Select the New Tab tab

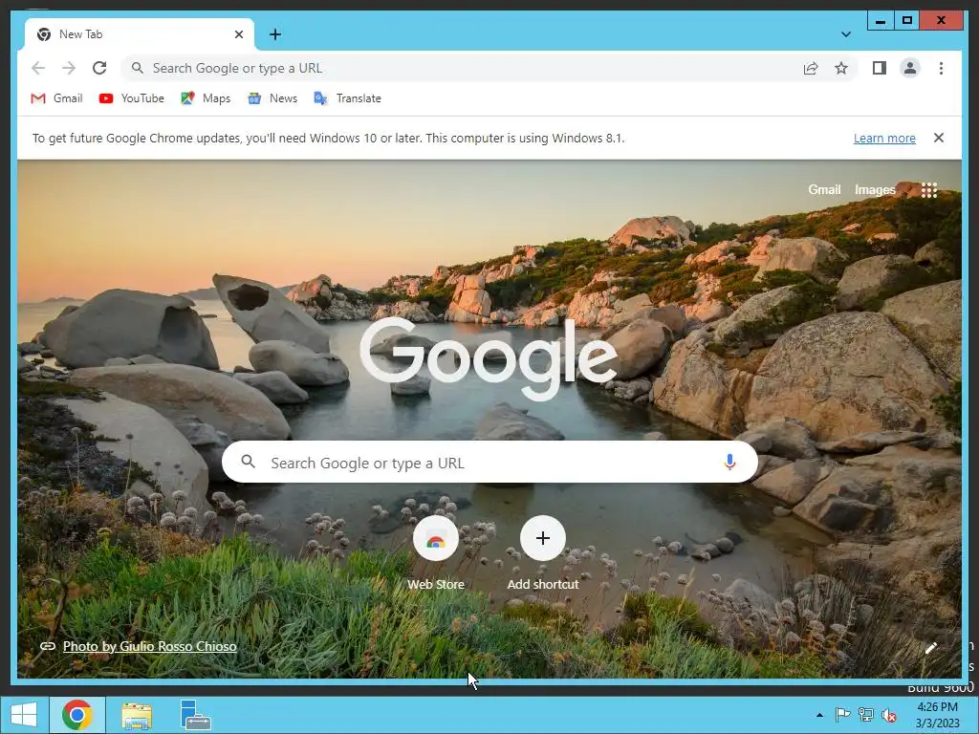[140, 34]
